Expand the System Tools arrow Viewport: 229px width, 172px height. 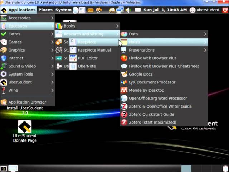[x=52, y=74]
